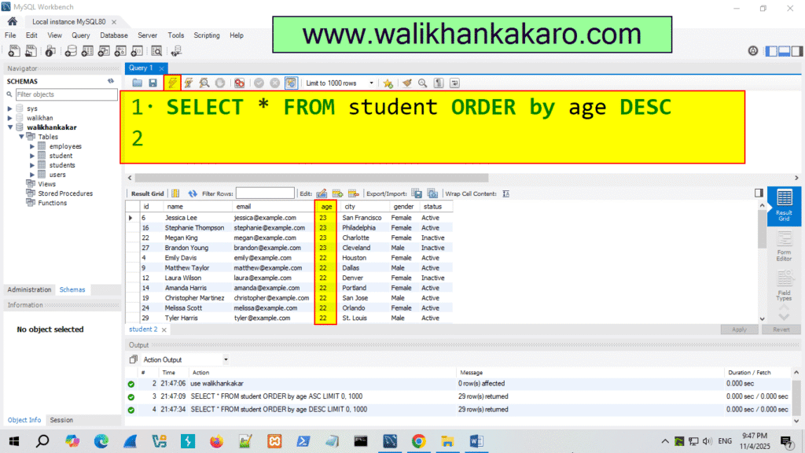Select the Execute Current Statement icon
The image size is (805, 453).
(190, 83)
